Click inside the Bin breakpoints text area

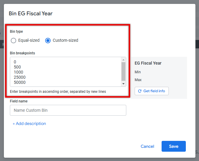point(66,72)
